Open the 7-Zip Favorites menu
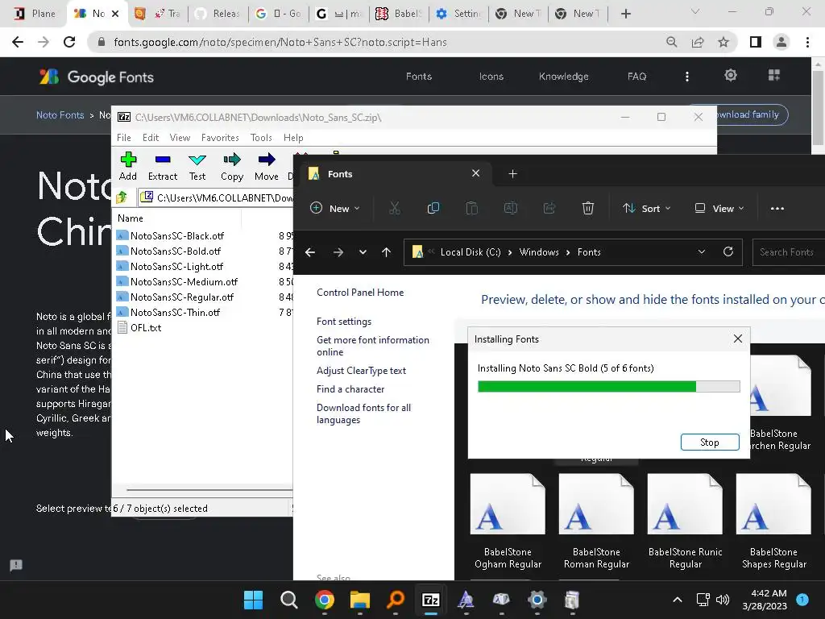Viewport: 825px width, 619px height. coord(220,137)
